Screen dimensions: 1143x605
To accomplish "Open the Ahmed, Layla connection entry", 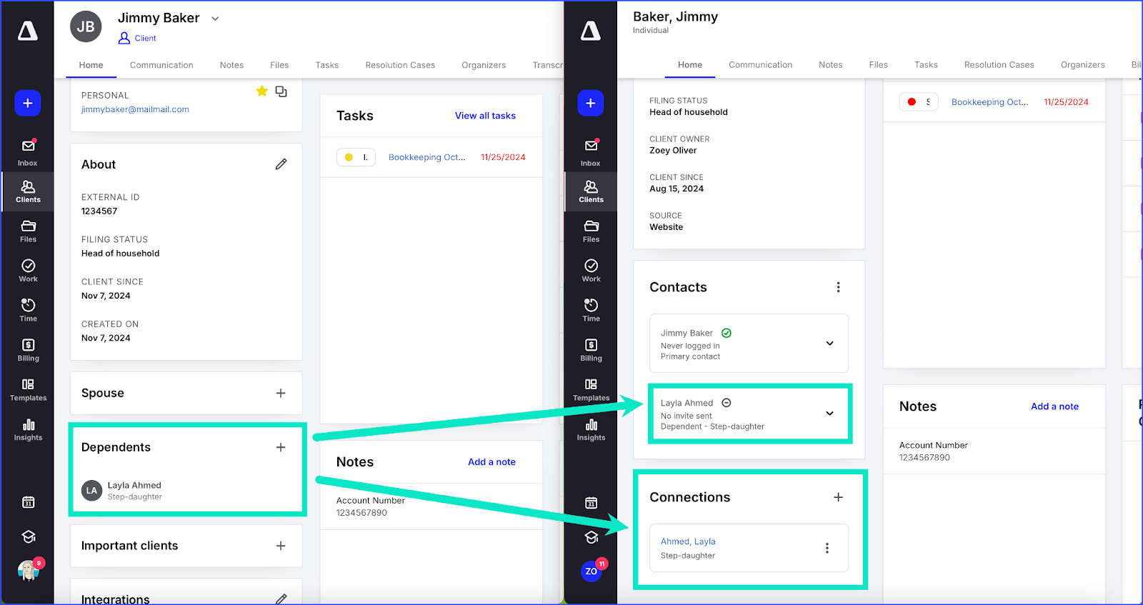I will (x=688, y=541).
